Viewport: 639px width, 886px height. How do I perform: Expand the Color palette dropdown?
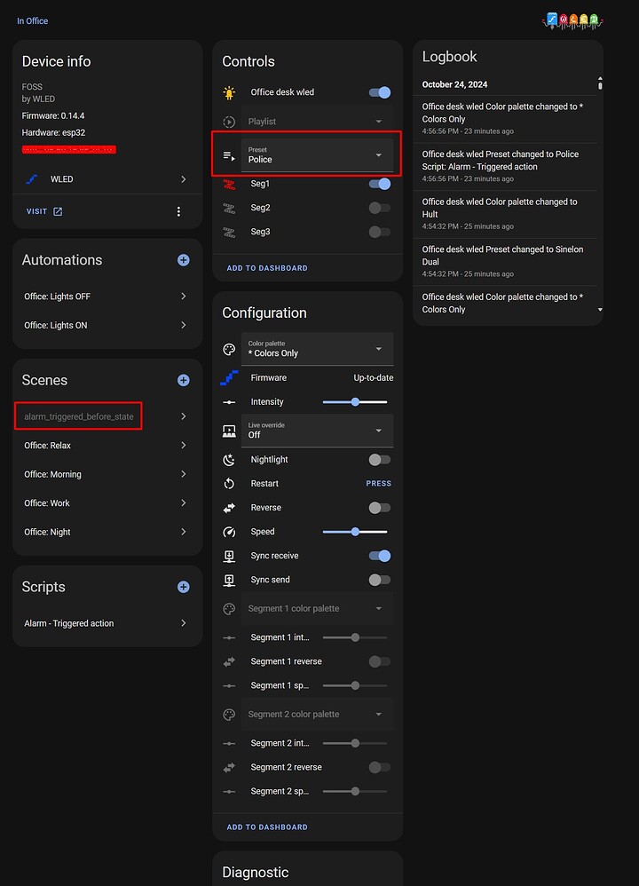[x=317, y=349]
